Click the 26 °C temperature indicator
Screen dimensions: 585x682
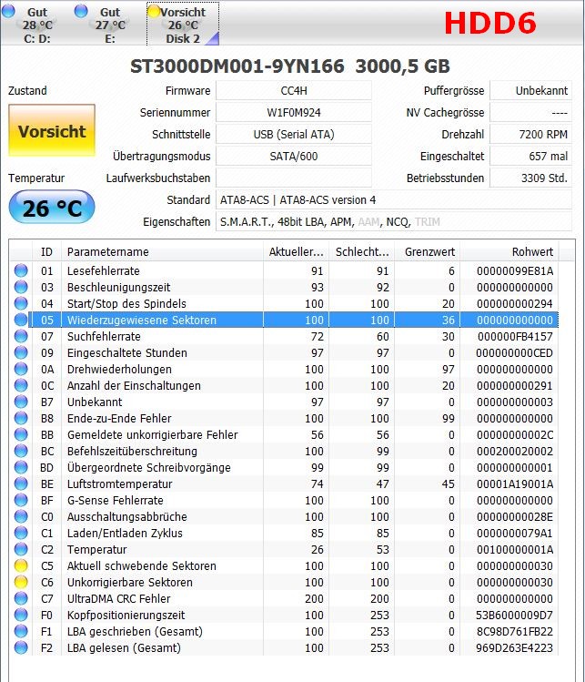pyautogui.click(x=52, y=207)
